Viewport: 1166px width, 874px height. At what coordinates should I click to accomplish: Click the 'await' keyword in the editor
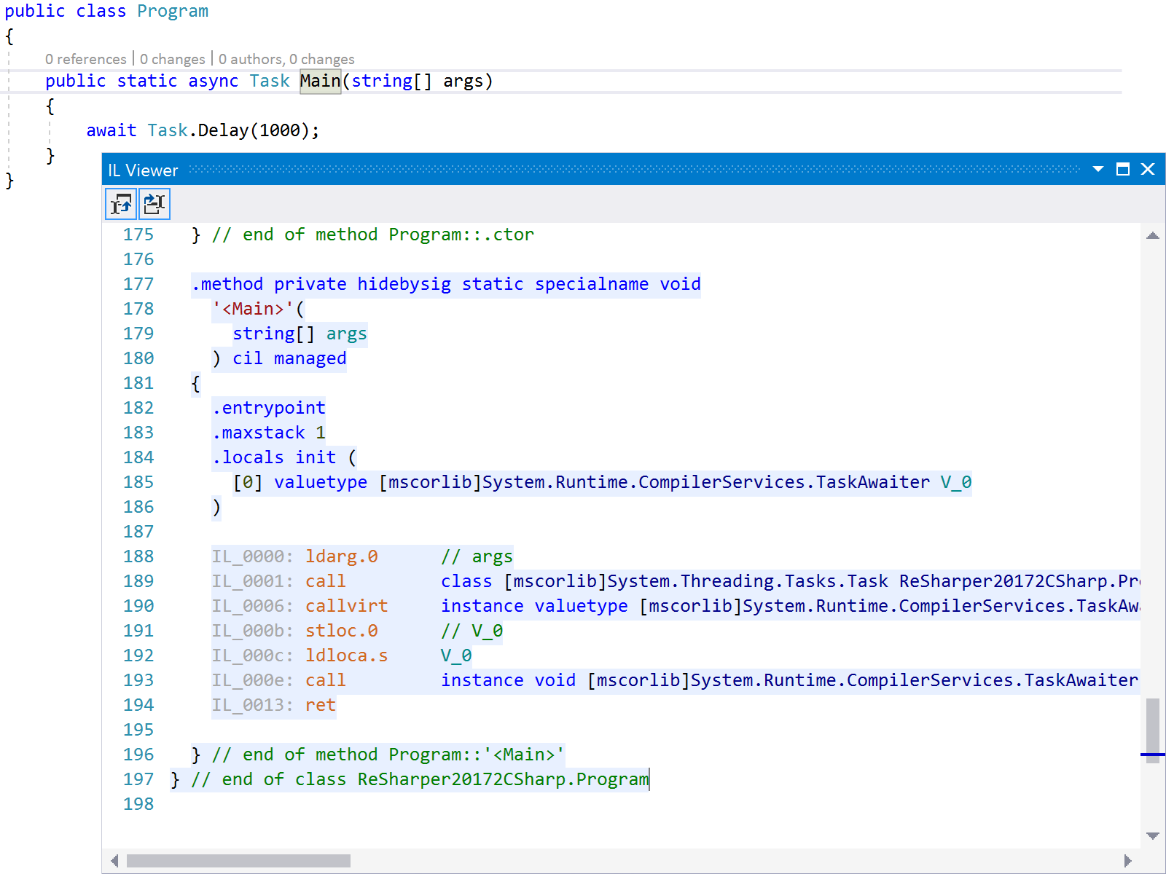pyautogui.click(x=111, y=130)
